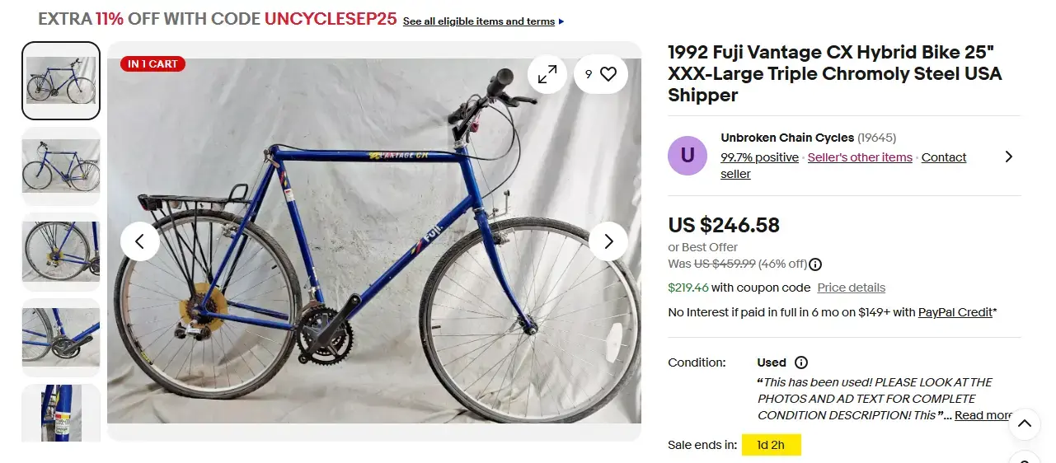
Task: Select the first bike thumbnail
Action: tap(61, 81)
